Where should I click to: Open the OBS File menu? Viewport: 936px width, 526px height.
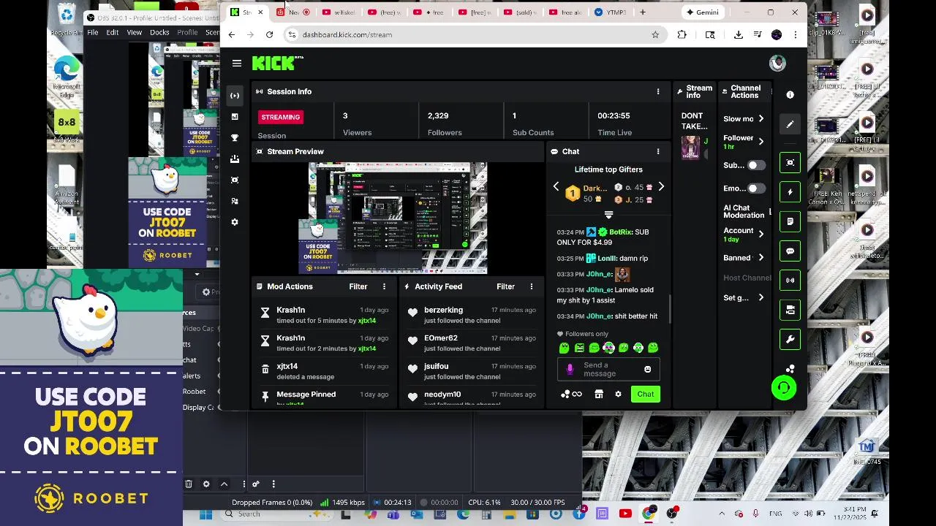(93, 32)
